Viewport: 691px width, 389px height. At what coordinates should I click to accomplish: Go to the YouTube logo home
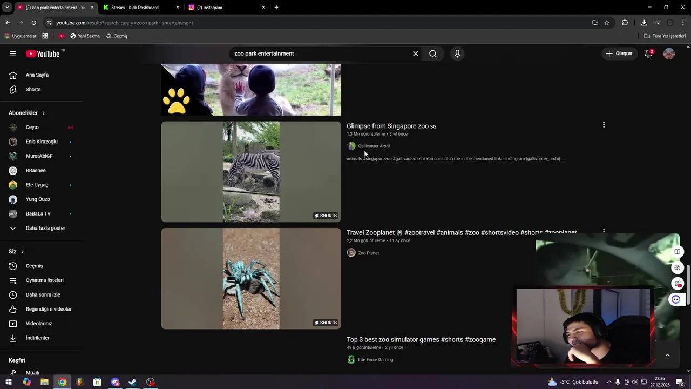43,53
